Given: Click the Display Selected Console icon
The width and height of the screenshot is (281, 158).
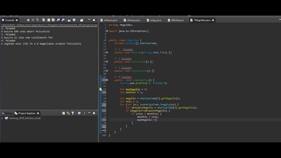Looking at the screenshot, I should pyautogui.click(x=74, y=20).
